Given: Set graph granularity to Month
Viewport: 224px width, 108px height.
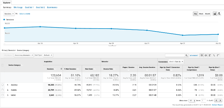Looking at the screenshot, I should click(208, 14).
